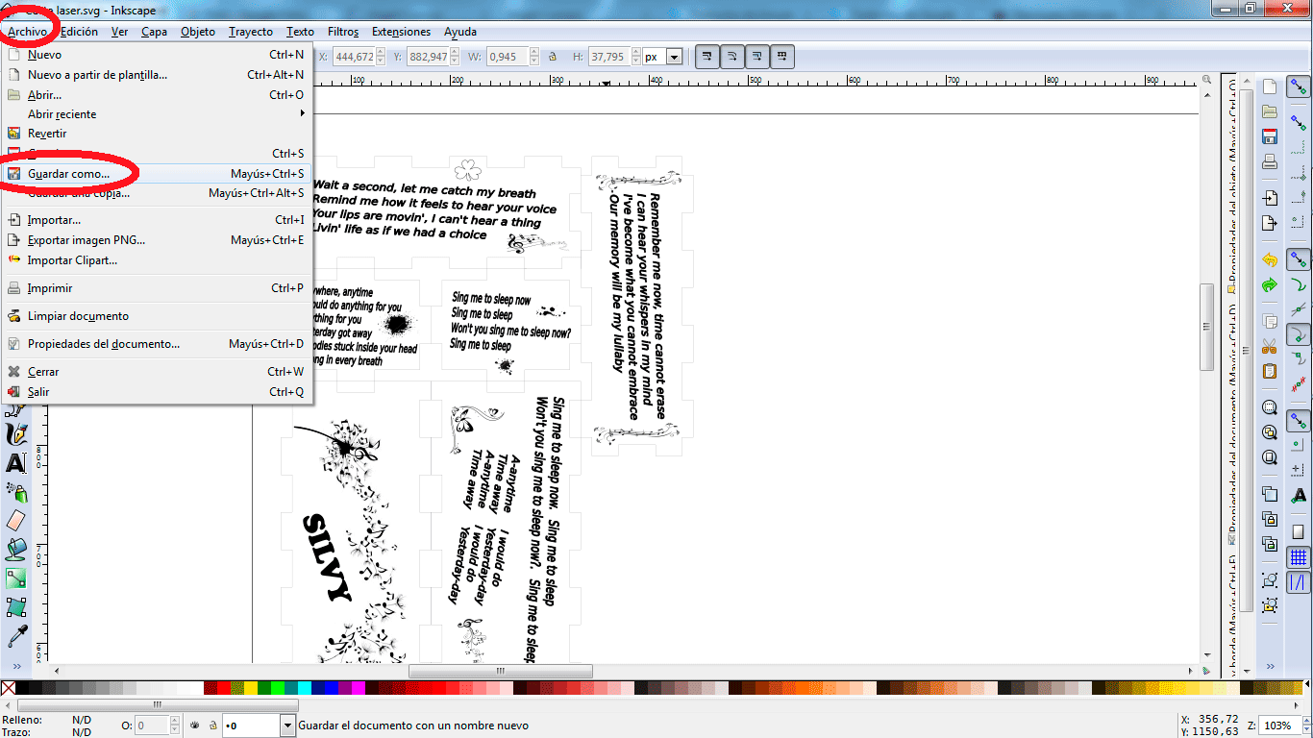Select the Spray tool
Screen dimensions: 1313x738
tap(16, 492)
